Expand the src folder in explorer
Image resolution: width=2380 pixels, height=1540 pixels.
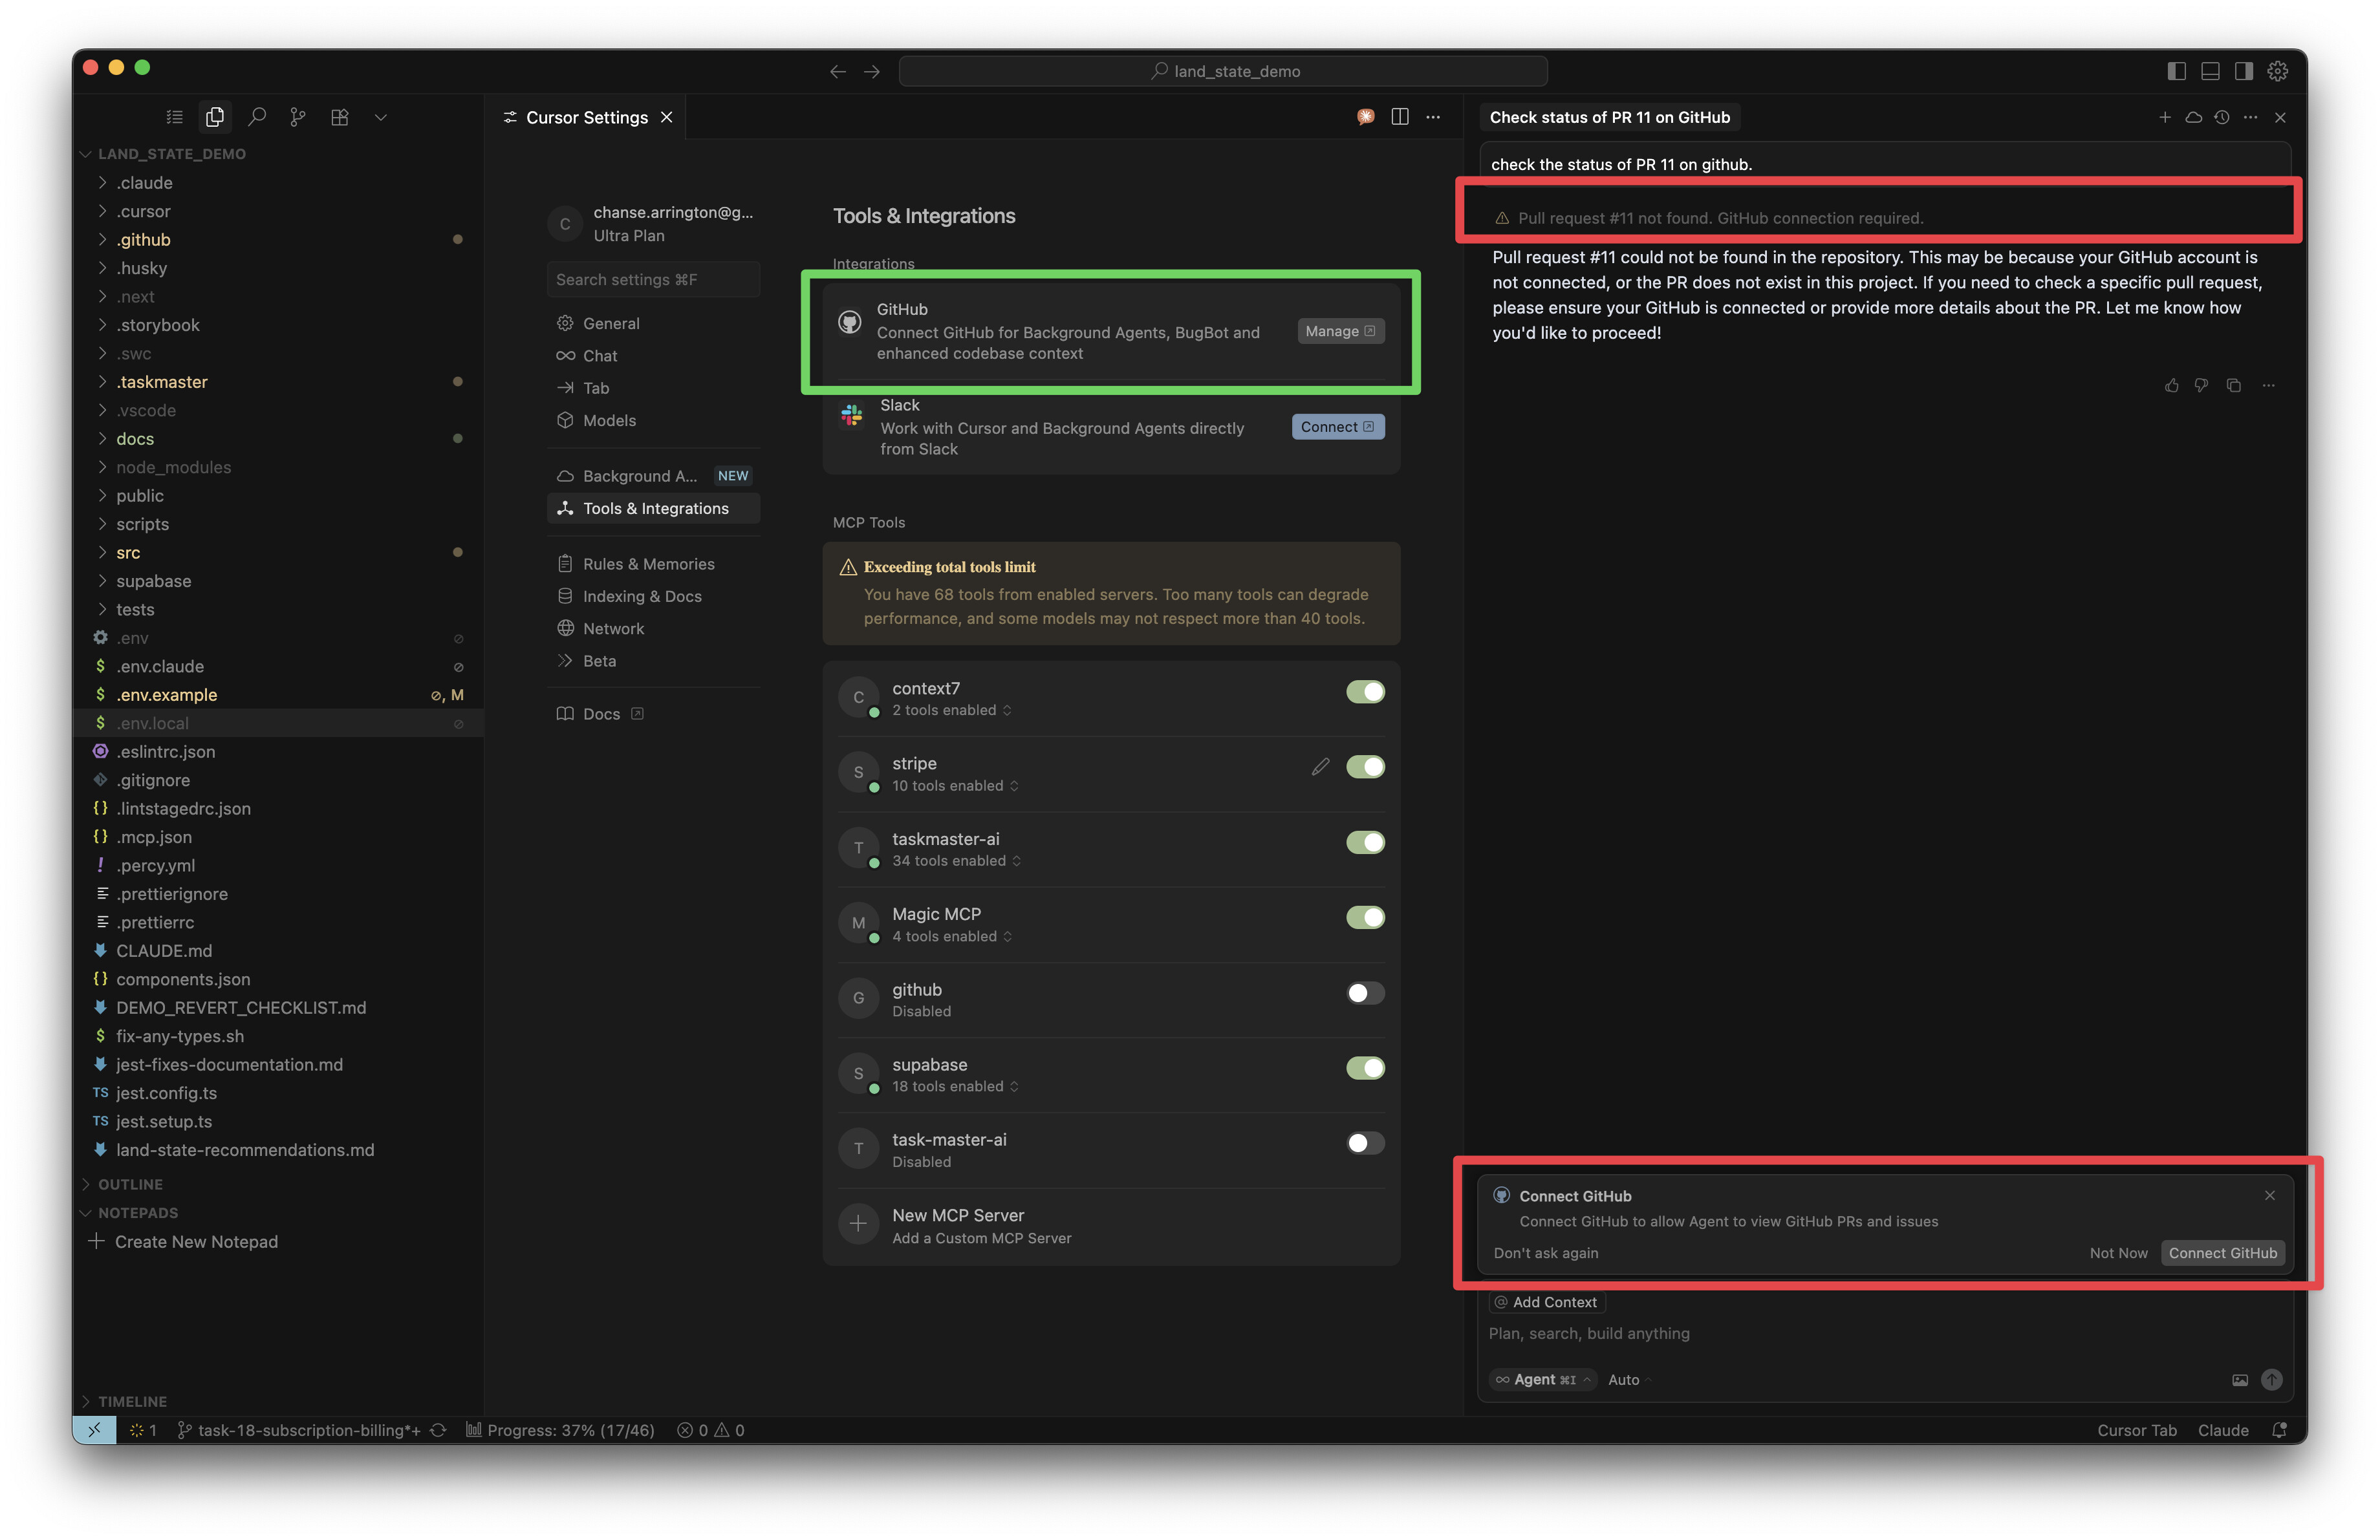(278, 553)
